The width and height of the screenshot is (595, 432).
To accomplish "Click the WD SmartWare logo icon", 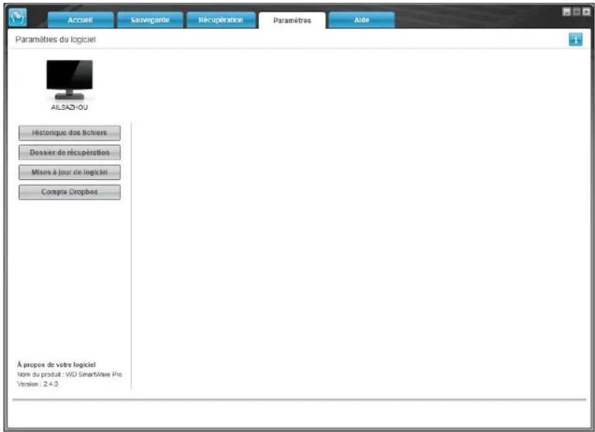I will [x=17, y=17].
